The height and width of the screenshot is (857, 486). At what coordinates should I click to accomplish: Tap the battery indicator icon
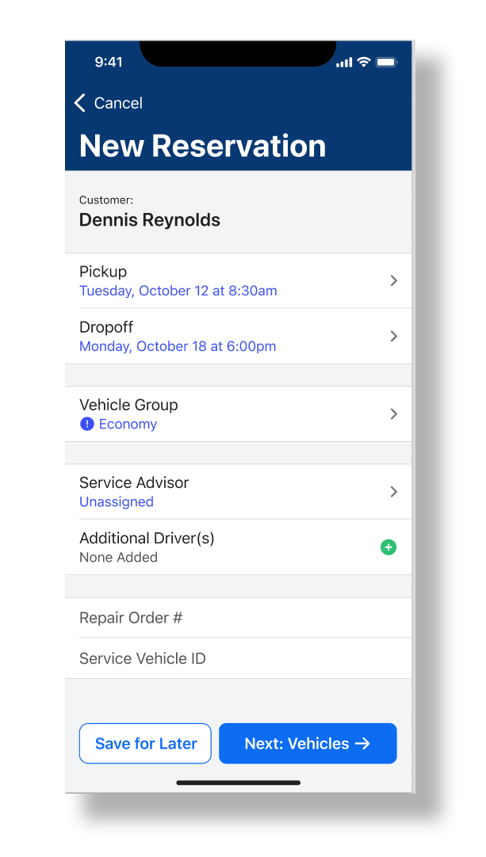tap(386, 62)
